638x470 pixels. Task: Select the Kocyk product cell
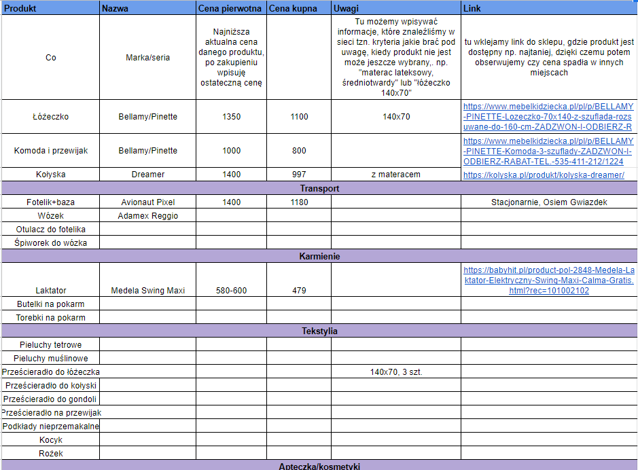tap(50, 440)
